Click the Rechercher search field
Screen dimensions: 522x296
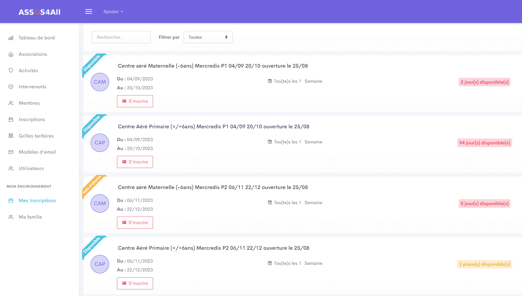pyautogui.click(x=121, y=37)
